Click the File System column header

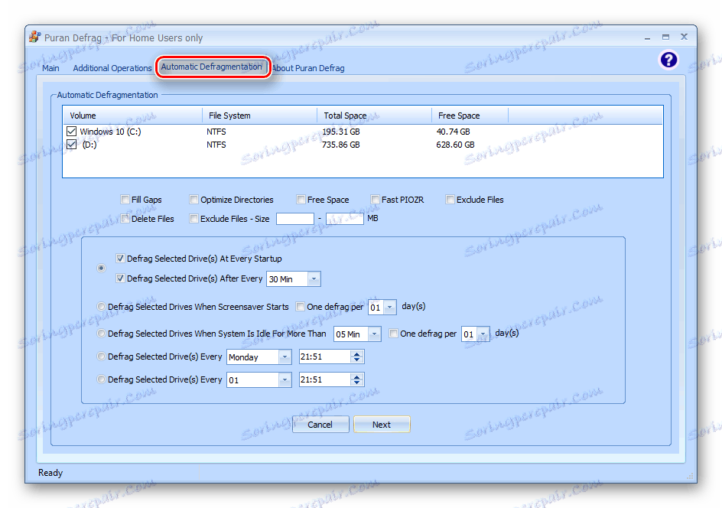click(x=260, y=115)
